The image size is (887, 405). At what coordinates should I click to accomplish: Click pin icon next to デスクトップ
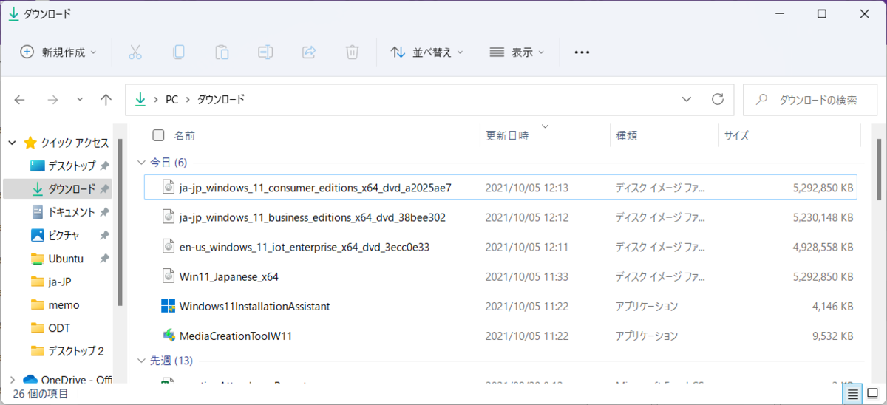click(x=104, y=166)
